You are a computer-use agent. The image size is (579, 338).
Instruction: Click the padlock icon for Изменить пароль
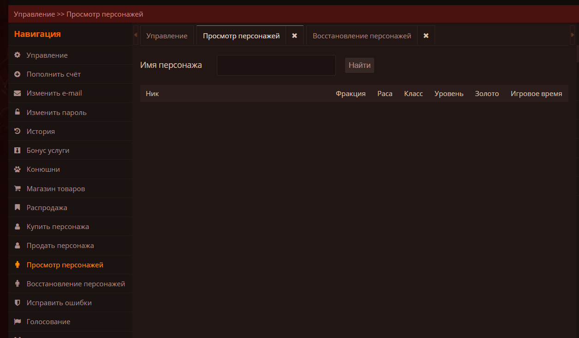[18, 112]
